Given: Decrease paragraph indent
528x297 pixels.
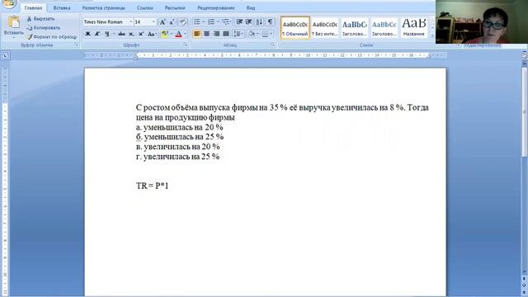Looking at the screenshot, I should 239,22.
